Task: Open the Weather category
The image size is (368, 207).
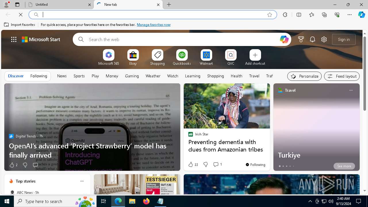Action: (x=153, y=76)
